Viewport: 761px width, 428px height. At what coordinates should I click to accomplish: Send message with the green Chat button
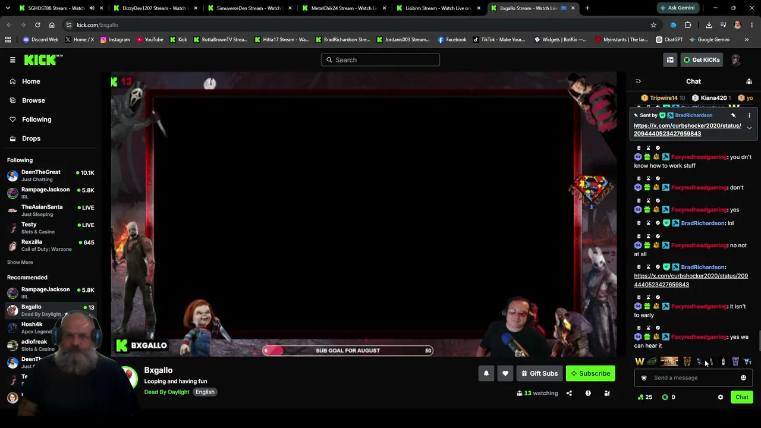pos(741,397)
